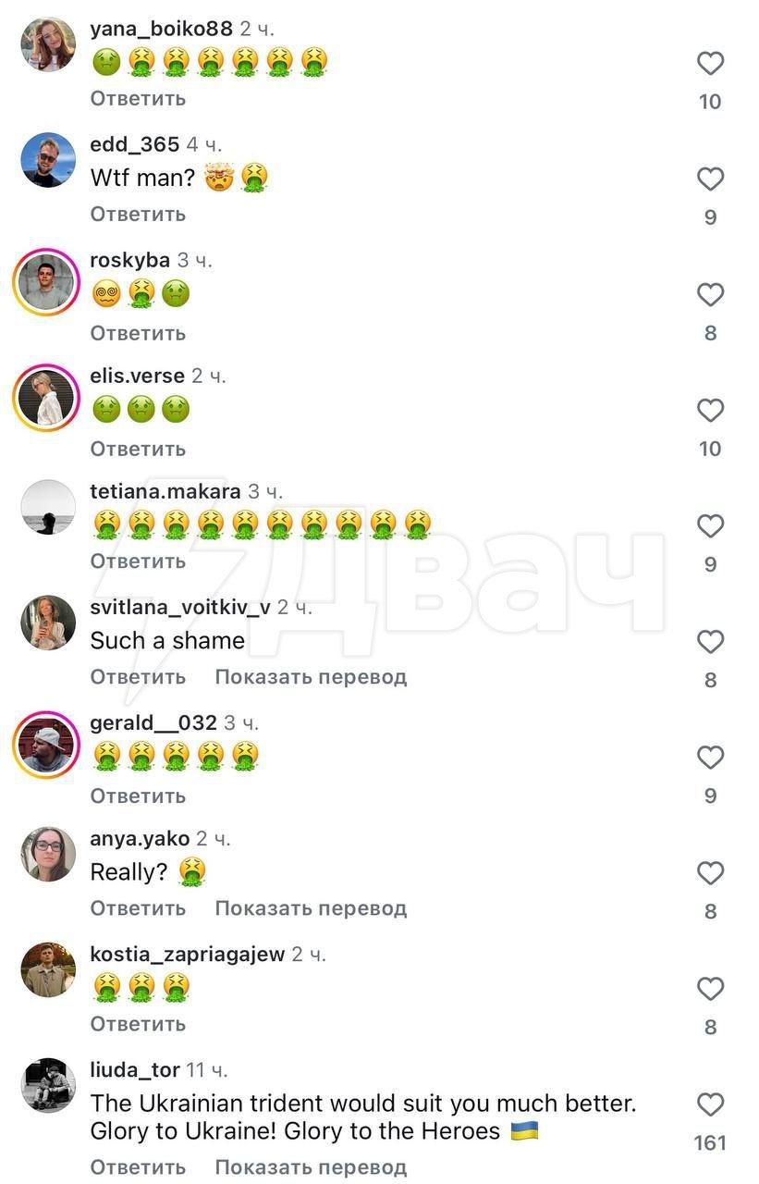759x1184 pixels.
Task: Like the "Such a shame" comment
Action: click(710, 642)
